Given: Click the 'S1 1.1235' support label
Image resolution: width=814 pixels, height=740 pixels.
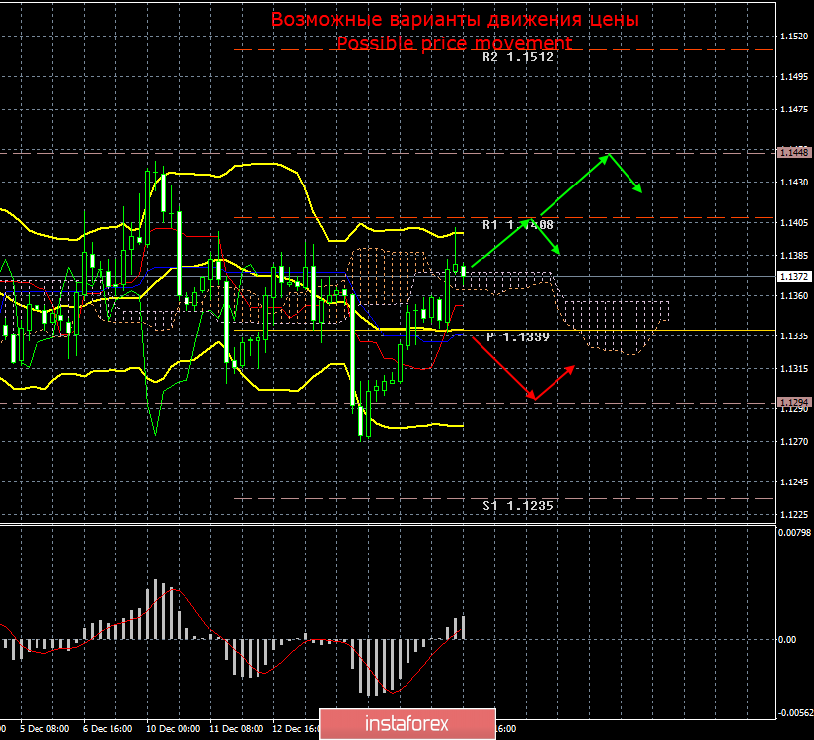Looking at the screenshot, I should pyautogui.click(x=518, y=506).
